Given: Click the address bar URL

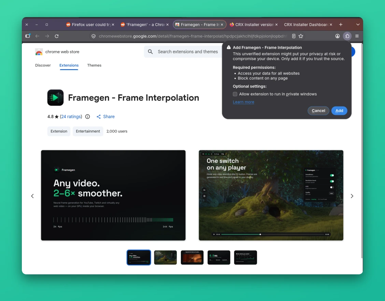Looking at the screenshot, I should [x=192, y=36].
